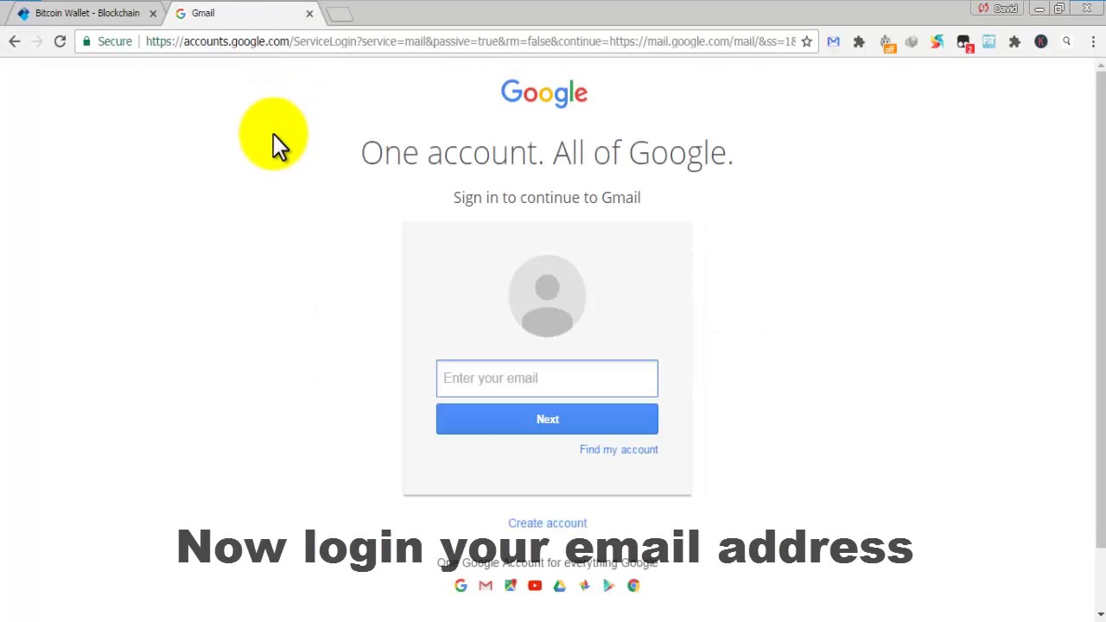Image resolution: width=1106 pixels, height=622 pixels.
Task: Click the extension icon with red 2 badge
Action: [x=964, y=42]
